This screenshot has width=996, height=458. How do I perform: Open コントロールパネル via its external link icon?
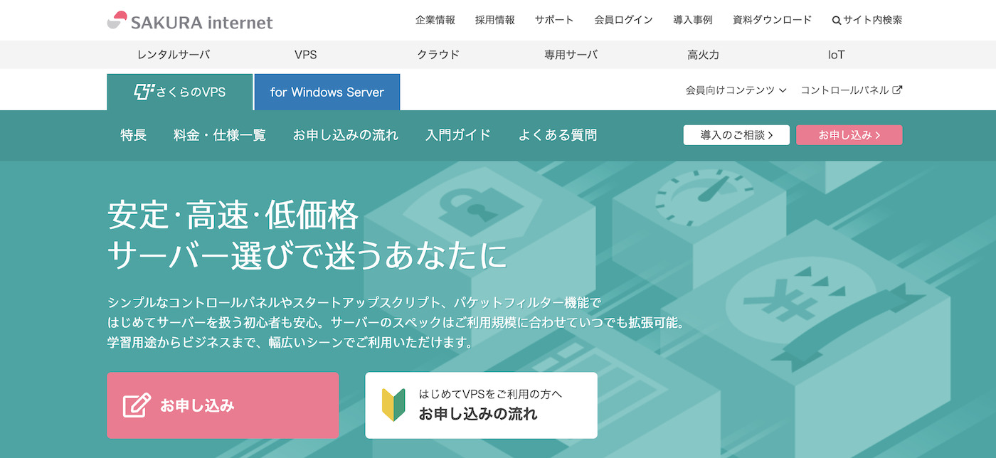click(x=898, y=90)
